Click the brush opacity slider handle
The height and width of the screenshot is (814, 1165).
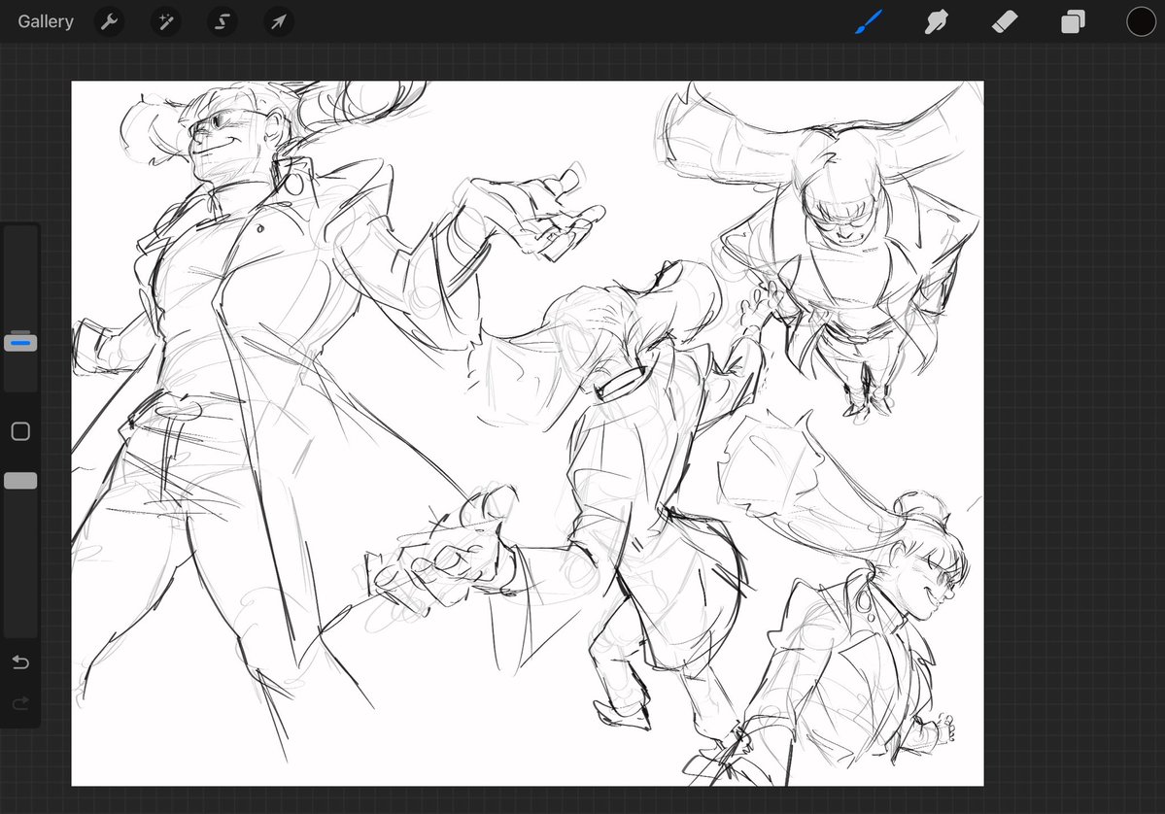pos(20,481)
